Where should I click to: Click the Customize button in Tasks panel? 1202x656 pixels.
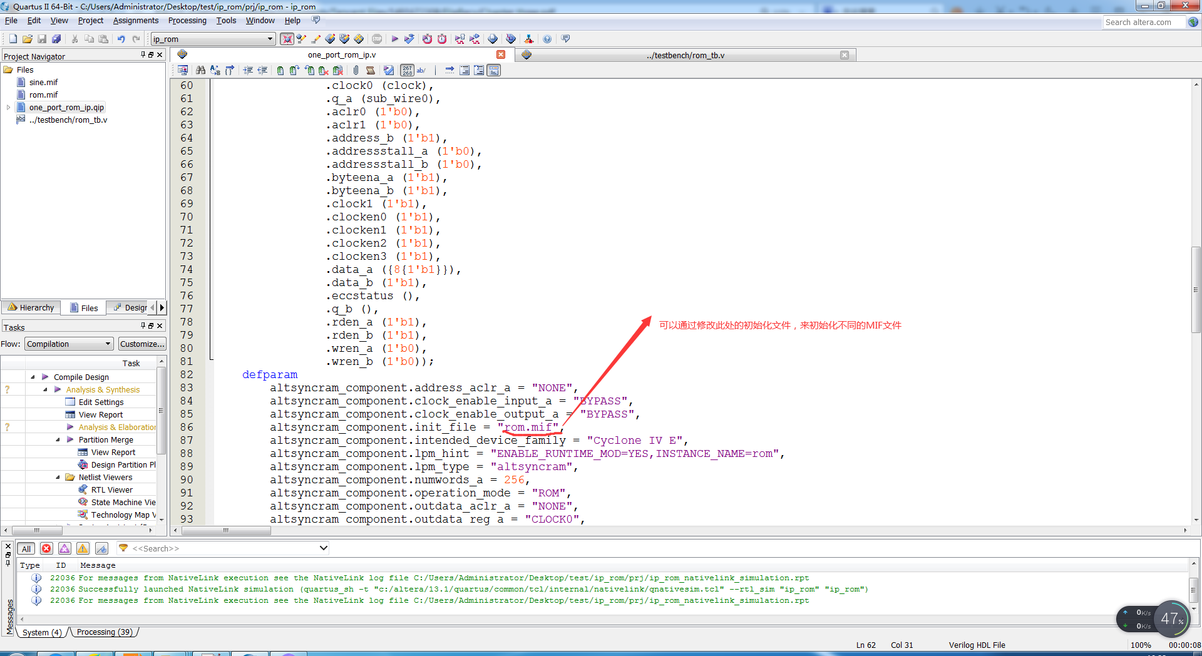[x=142, y=343]
